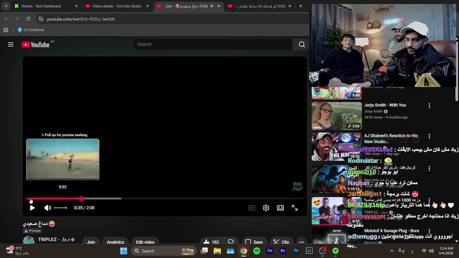Image resolution: width=459 pixels, height=258 pixels.
Task: Open Spotify from the taskbar
Action: (x=257, y=251)
